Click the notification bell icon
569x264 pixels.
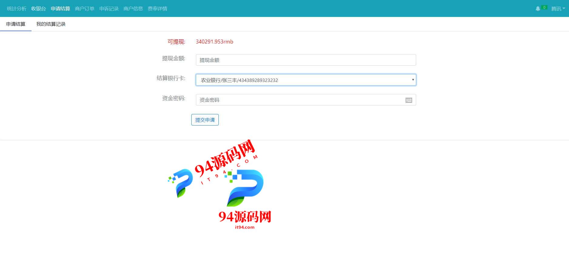(538, 8)
